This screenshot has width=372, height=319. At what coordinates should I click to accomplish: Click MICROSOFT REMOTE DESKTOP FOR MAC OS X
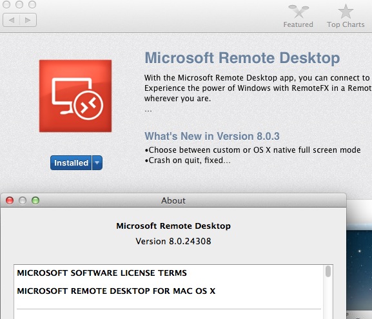(116, 291)
